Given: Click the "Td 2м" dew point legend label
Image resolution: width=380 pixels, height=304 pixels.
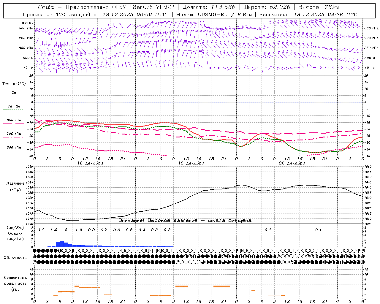Looking at the screenshot, I should 14,106.
